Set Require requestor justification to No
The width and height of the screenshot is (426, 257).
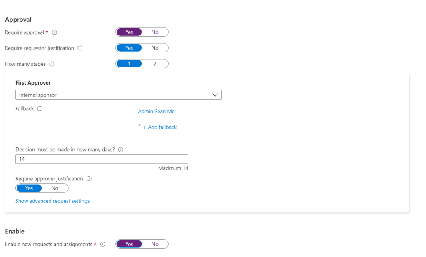click(155, 48)
